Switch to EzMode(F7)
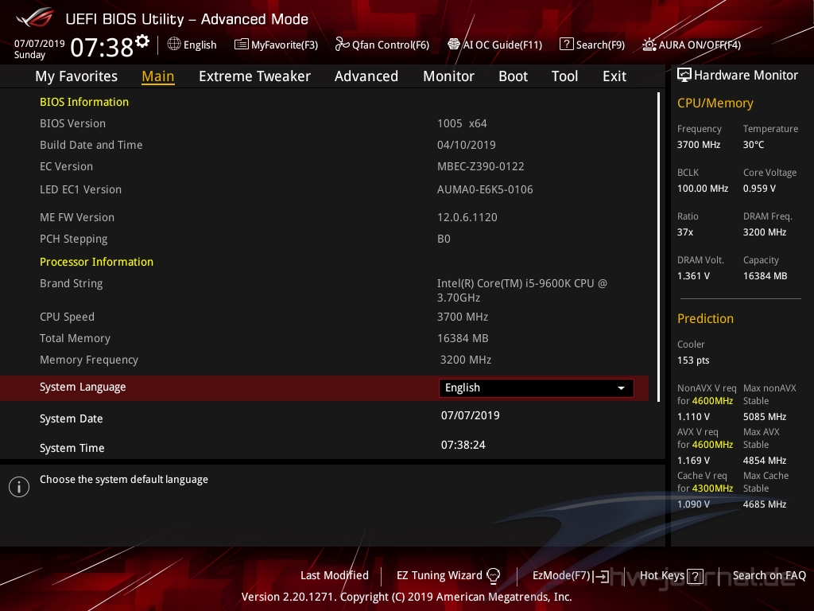The width and height of the screenshot is (814, 611). coord(571,576)
